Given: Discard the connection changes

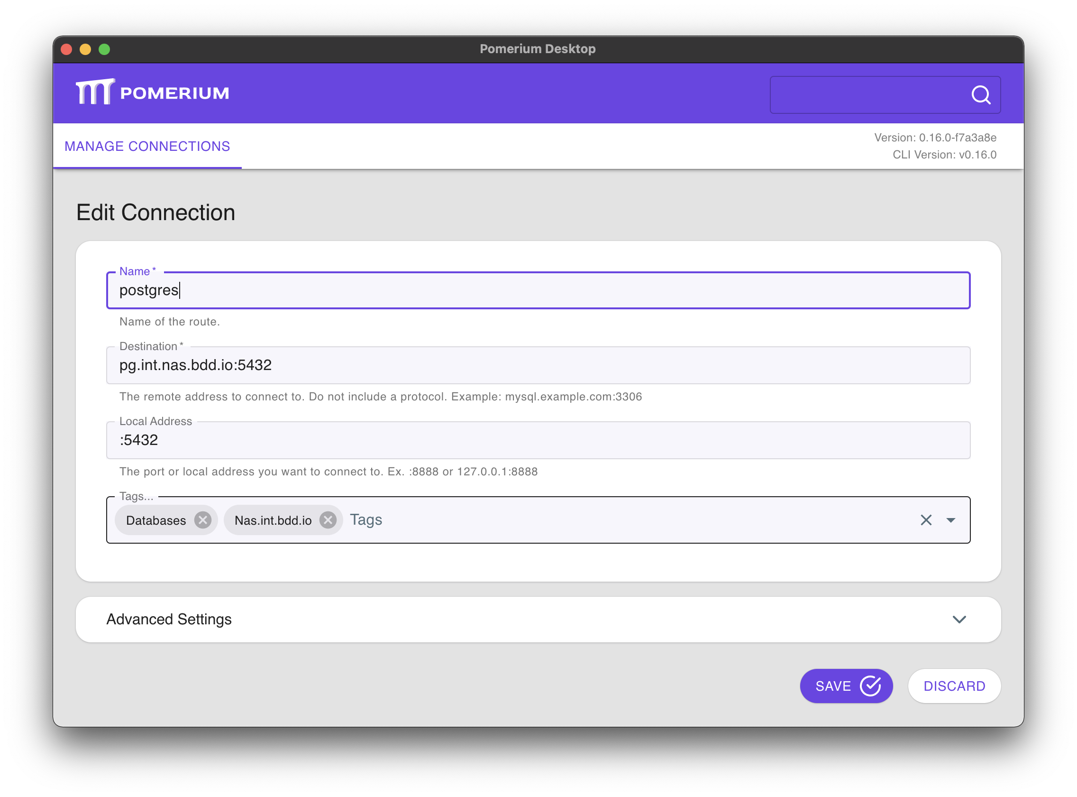Looking at the screenshot, I should tap(954, 686).
